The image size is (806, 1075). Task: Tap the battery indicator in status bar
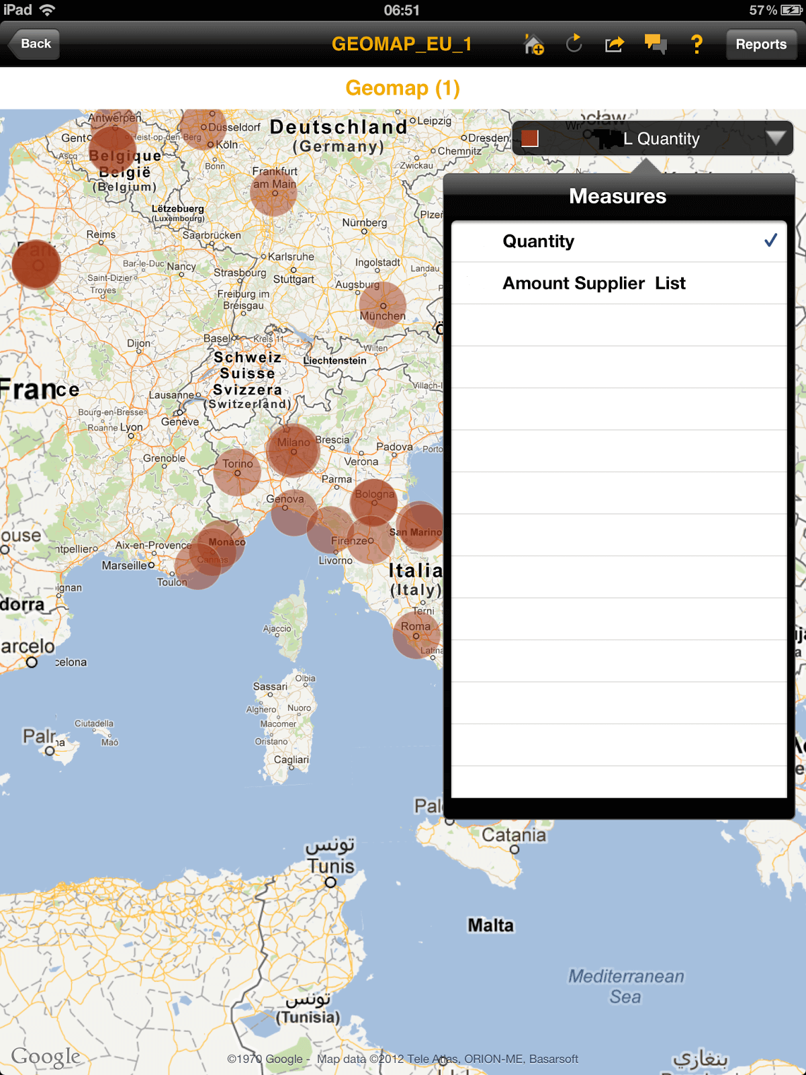point(791,10)
